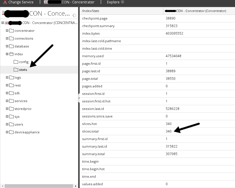Collapse the root Concentrator tree node
This screenshot has height=188, width=235.
tap(3, 23)
